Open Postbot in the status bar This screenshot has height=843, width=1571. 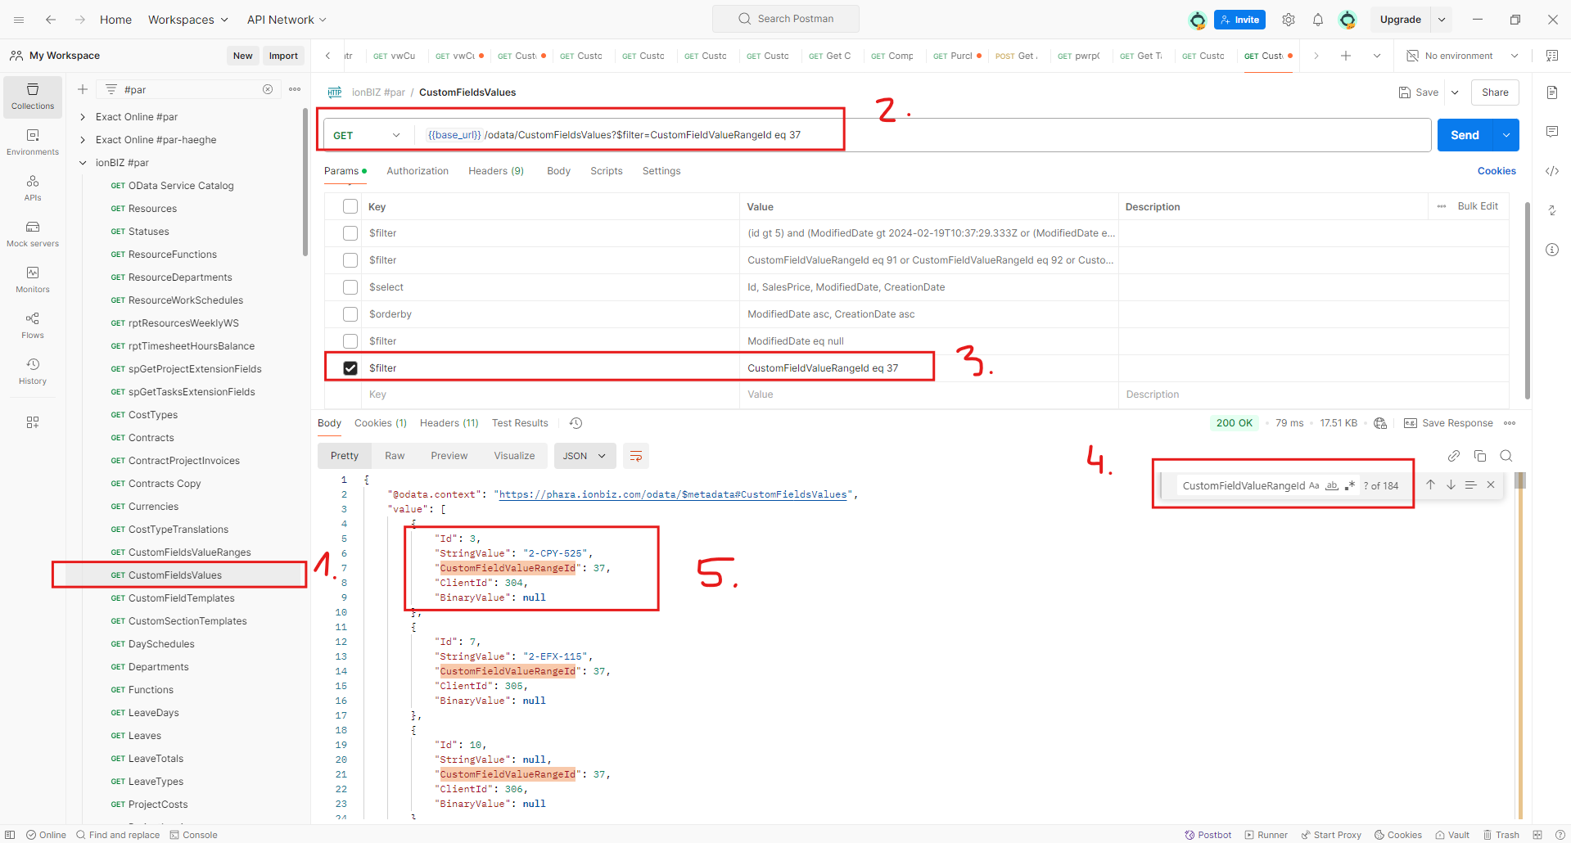point(1208,835)
